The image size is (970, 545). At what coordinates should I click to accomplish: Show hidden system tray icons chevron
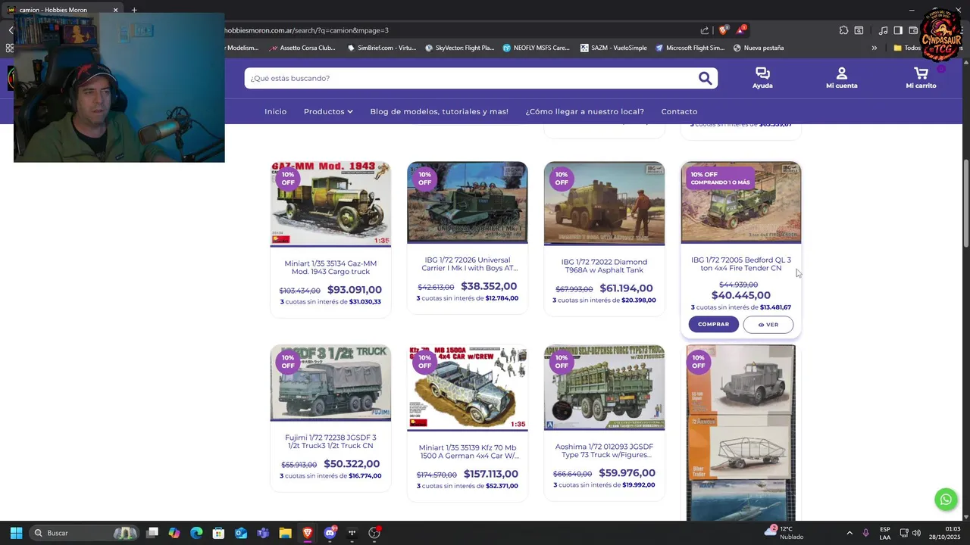pos(849,533)
